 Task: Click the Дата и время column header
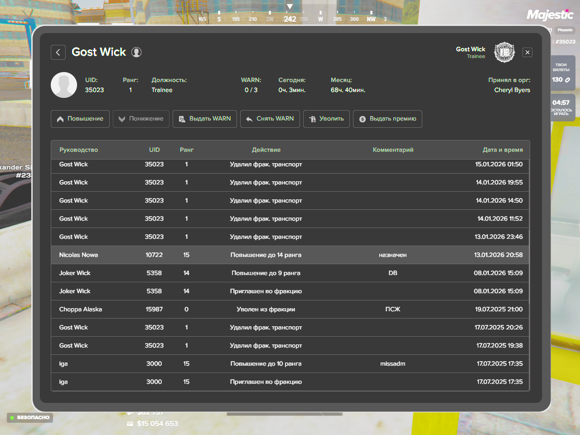[x=503, y=150]
